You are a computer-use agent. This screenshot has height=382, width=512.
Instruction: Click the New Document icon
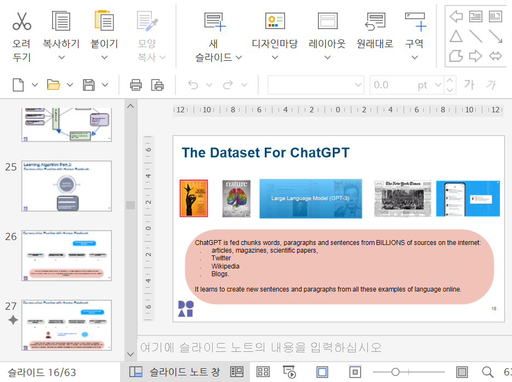pyautogui.click(x=18, y=85)
